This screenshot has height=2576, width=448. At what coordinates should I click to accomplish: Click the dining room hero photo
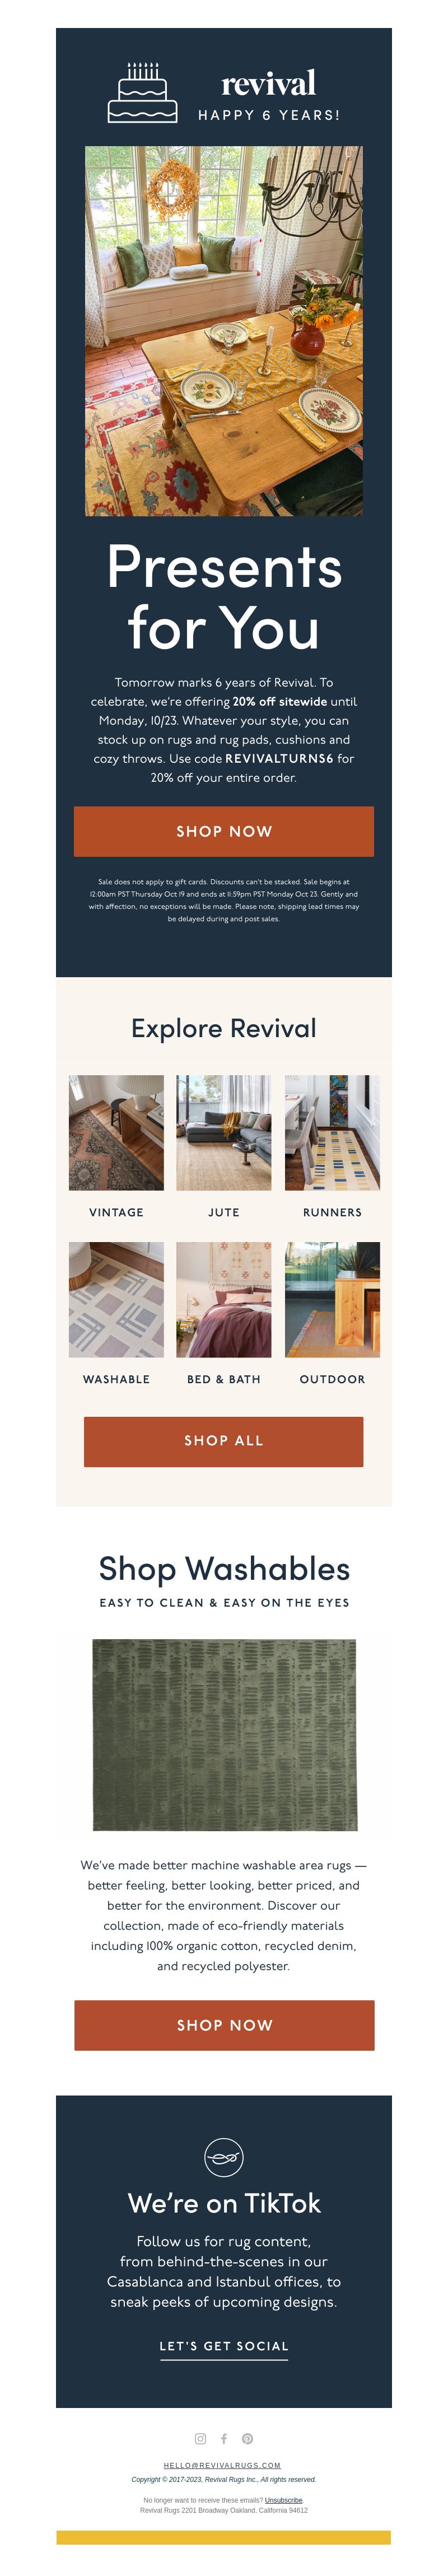coord(224,331)
